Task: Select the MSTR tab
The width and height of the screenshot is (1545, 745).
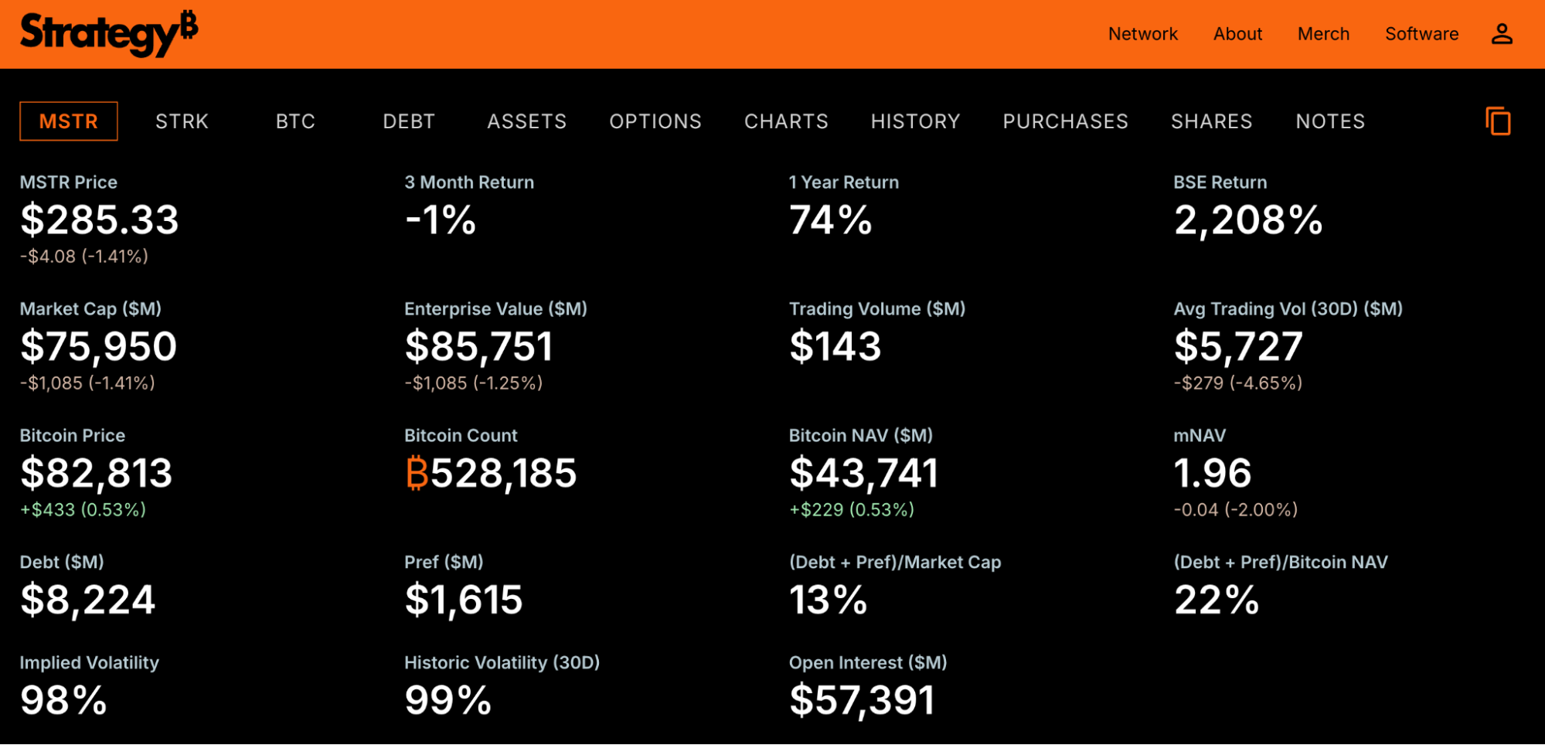Action: pyautogui.click(x=69, y=121)
